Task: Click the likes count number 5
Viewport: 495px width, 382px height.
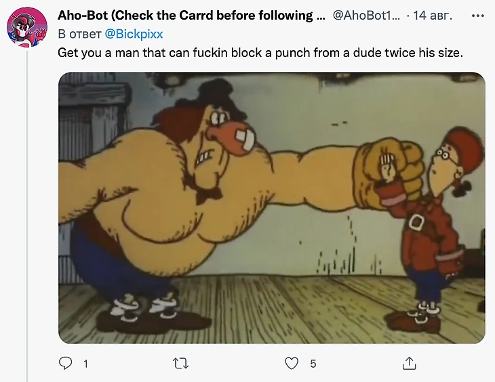Action: click(313, 364)
